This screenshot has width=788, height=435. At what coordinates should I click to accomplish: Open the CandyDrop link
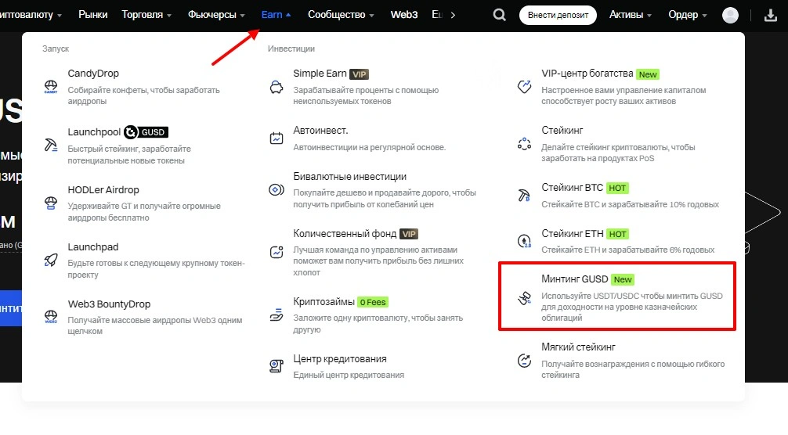click(93, 74)
